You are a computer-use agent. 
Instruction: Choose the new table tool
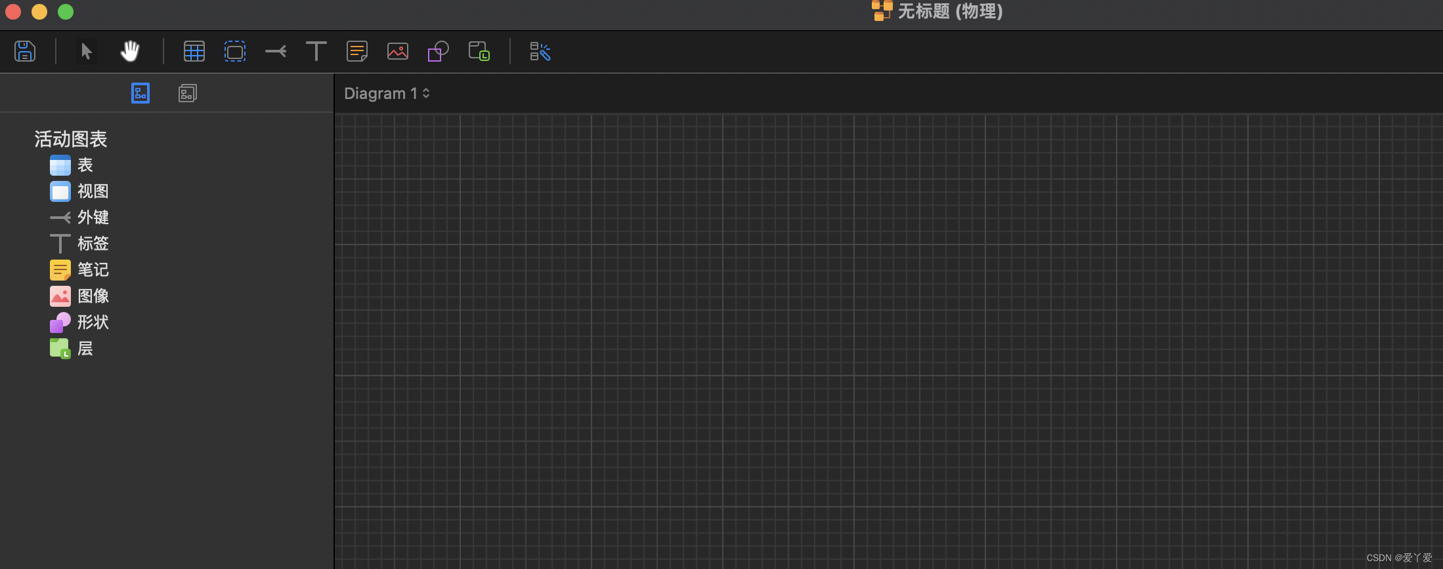tap(194, 51)
